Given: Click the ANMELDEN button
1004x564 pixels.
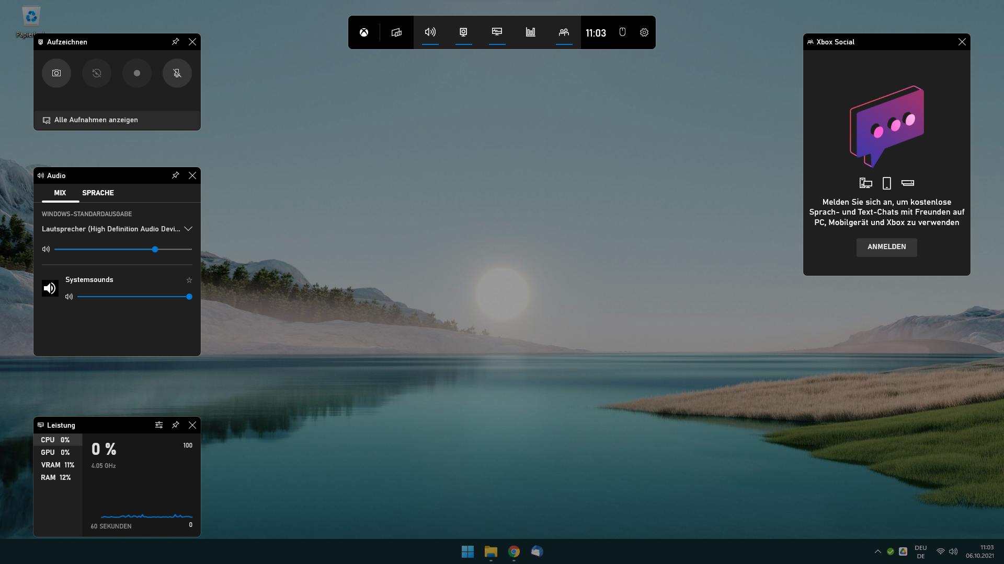Looking at the screenshot, I should tap(886, 247).
